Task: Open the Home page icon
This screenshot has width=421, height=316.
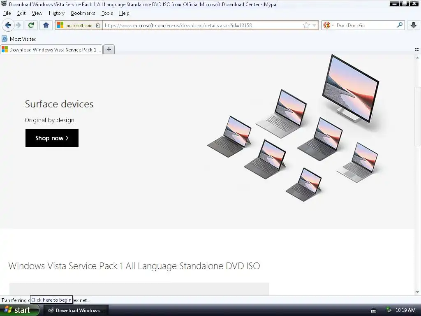Action: point(46,25)
